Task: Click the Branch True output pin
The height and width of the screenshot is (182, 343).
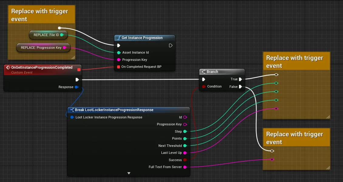Action: click(x=240, y=79)
